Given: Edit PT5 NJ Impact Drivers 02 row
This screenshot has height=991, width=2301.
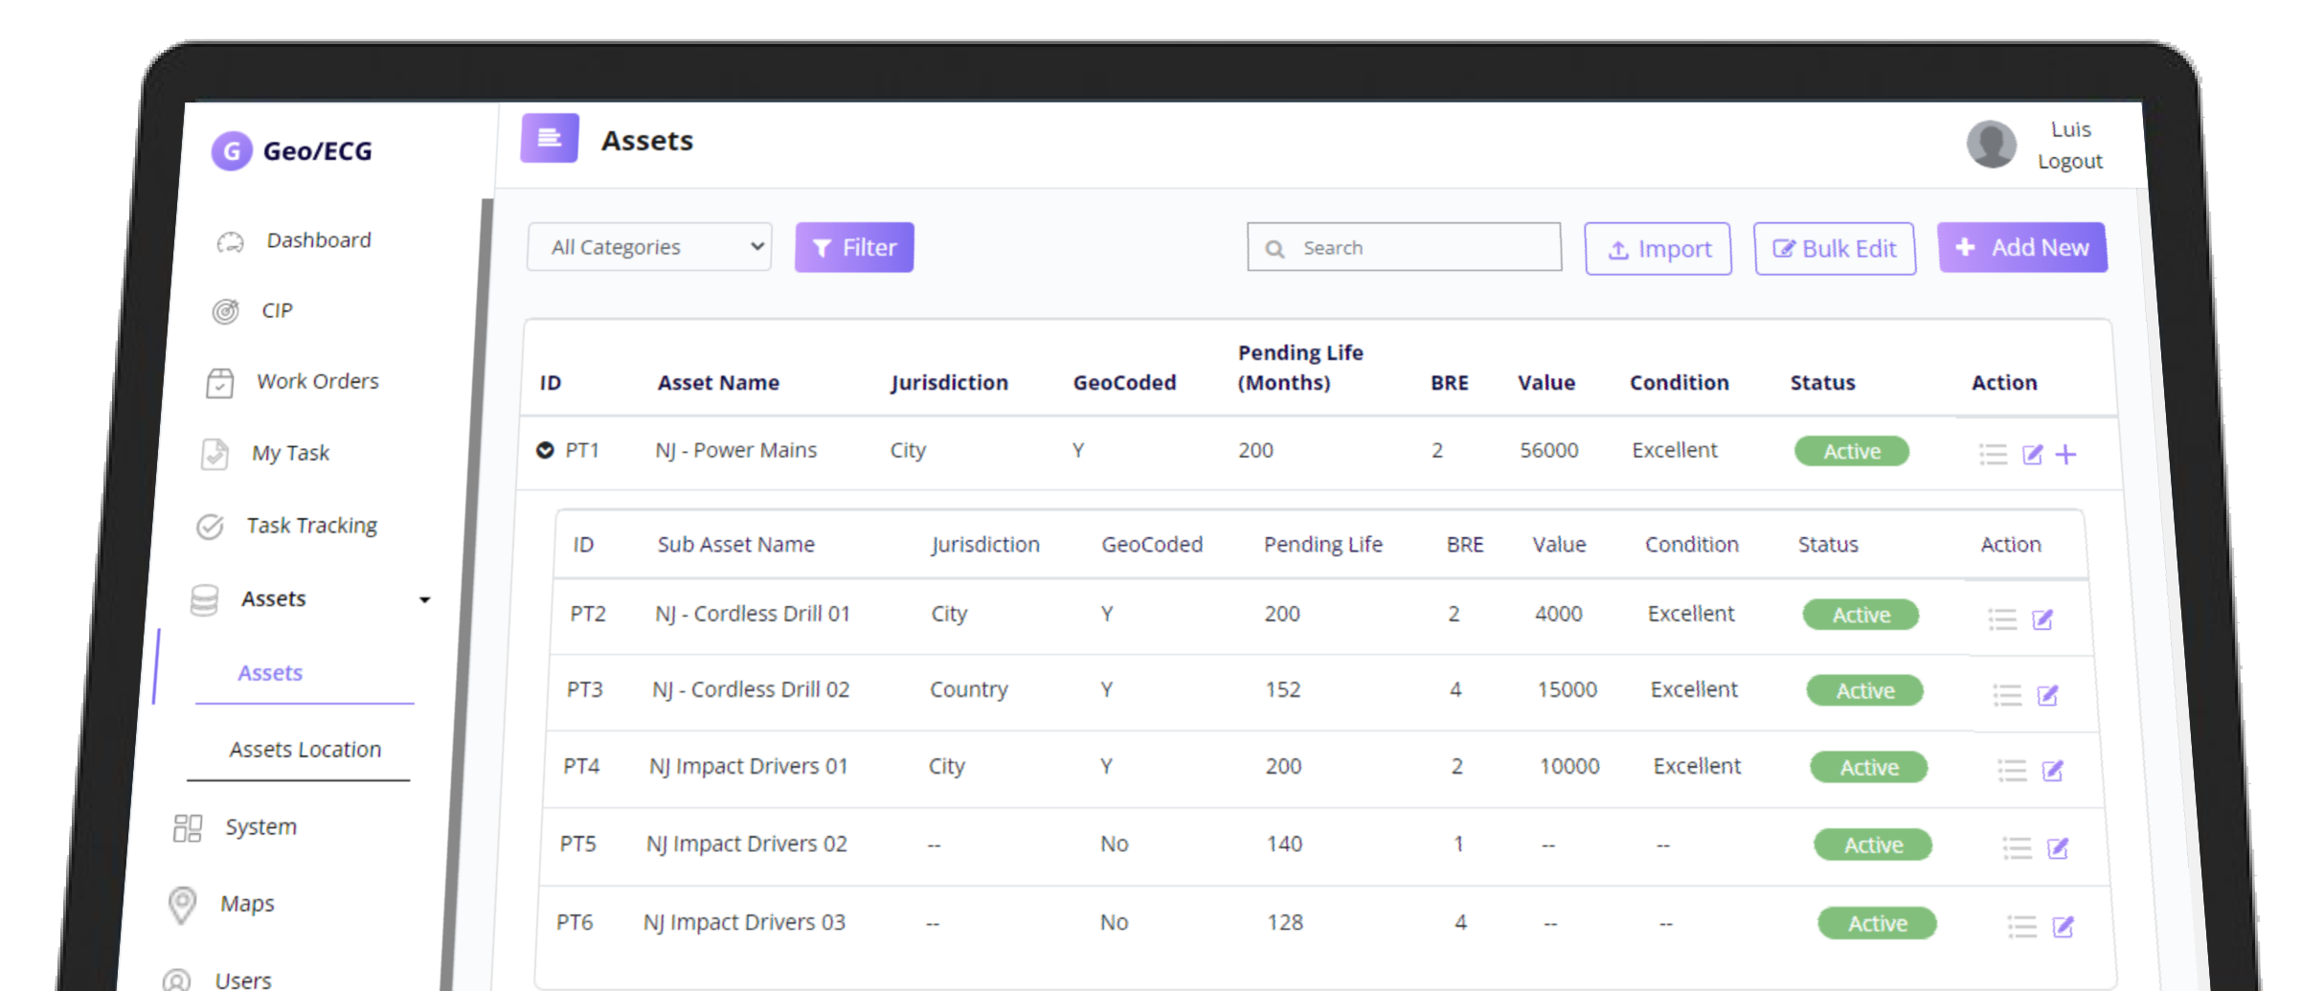Looking at the screenshot, I should coord(2057,848).
